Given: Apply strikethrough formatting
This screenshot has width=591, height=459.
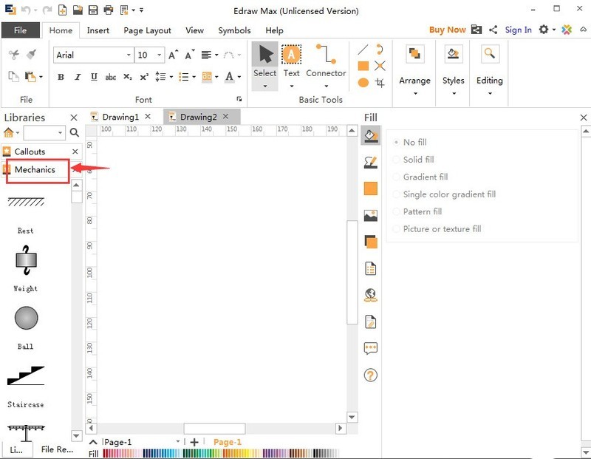Looking at the screenshot, I should 110,77.
